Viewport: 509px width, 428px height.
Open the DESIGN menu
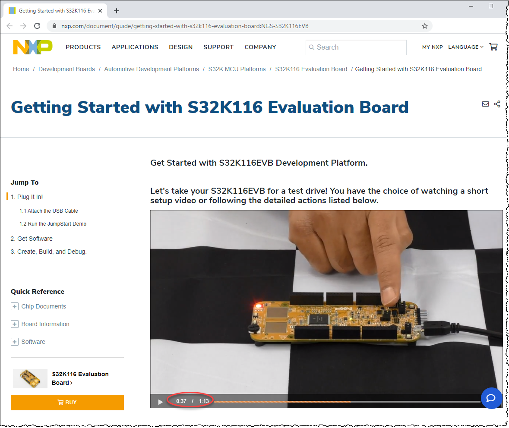tap(181, 47)
